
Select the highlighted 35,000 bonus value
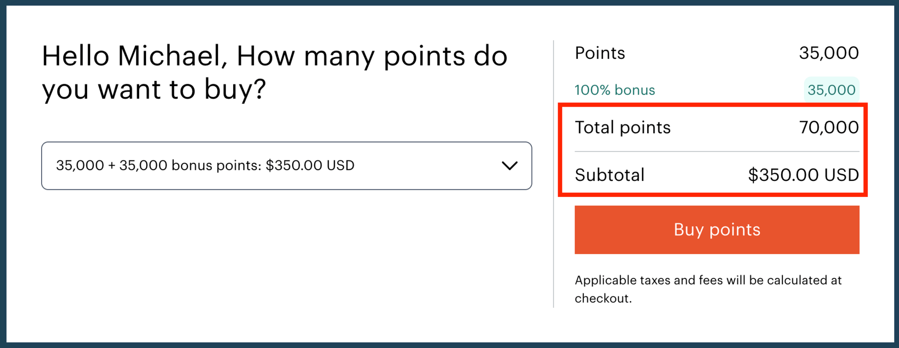pos(831,90)
